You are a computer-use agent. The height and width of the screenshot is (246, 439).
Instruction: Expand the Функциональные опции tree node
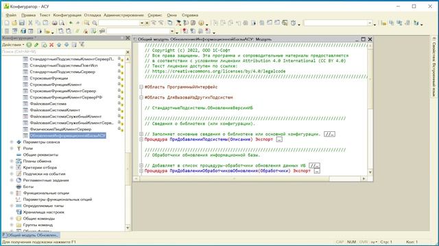point(12,193)
